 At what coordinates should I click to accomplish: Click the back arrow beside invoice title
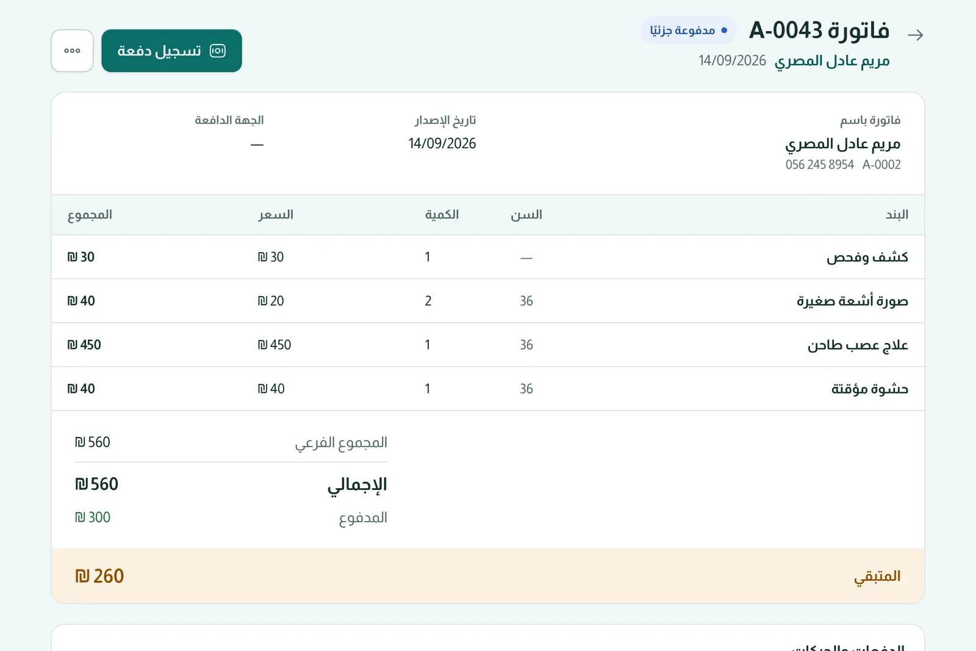click(x=915, y=35)
